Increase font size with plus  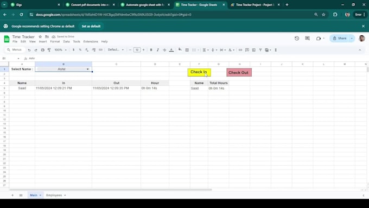point(144,50)
